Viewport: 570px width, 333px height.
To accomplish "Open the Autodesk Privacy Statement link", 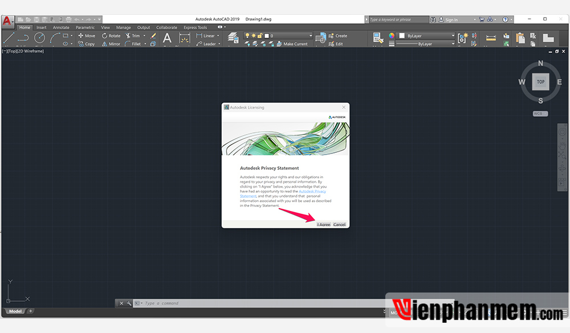I will [312, 191].
